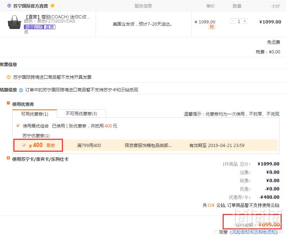Click the 发票信息 section heading
This screenshot has width=286, height=237.
pyautogui.click(x=8, y=65)
